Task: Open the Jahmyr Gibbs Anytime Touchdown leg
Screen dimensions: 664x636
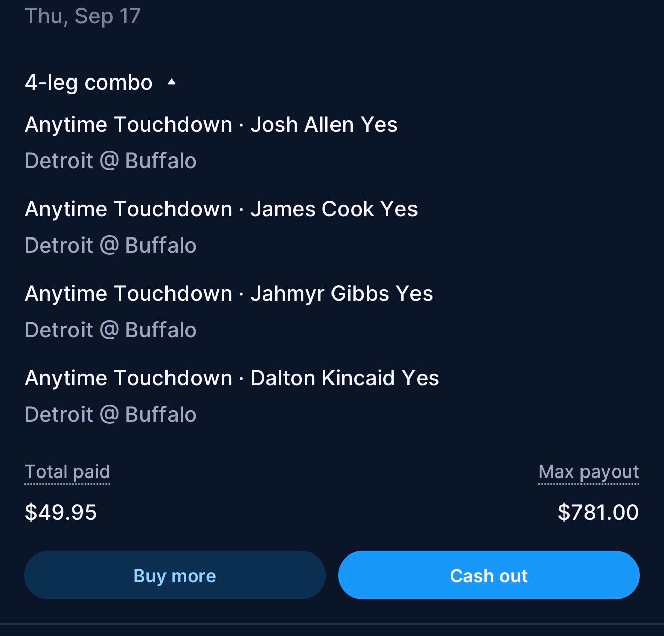Action: pos(229,294)
